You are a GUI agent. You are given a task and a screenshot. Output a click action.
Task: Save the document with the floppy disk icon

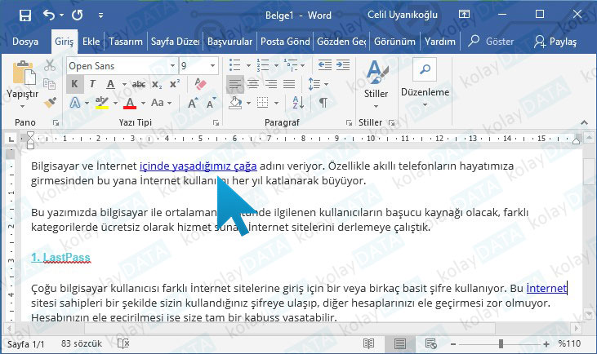[x=25, y=15]
